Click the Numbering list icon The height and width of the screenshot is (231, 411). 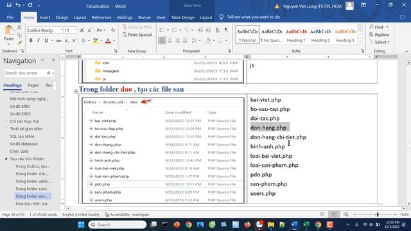(175, 30)
